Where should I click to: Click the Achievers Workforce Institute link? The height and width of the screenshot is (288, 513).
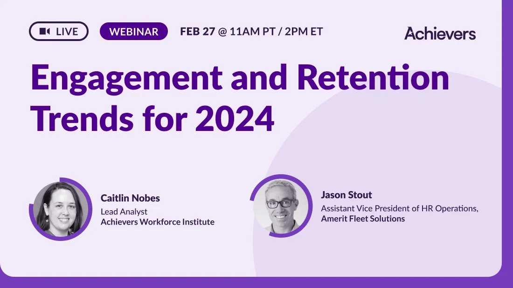click(158, 222)
